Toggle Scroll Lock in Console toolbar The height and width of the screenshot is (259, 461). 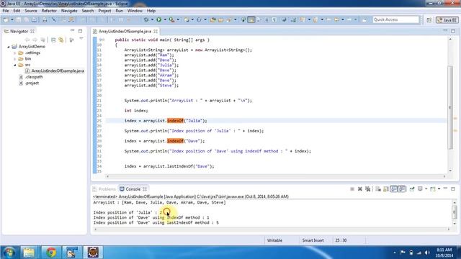point(386,189)
